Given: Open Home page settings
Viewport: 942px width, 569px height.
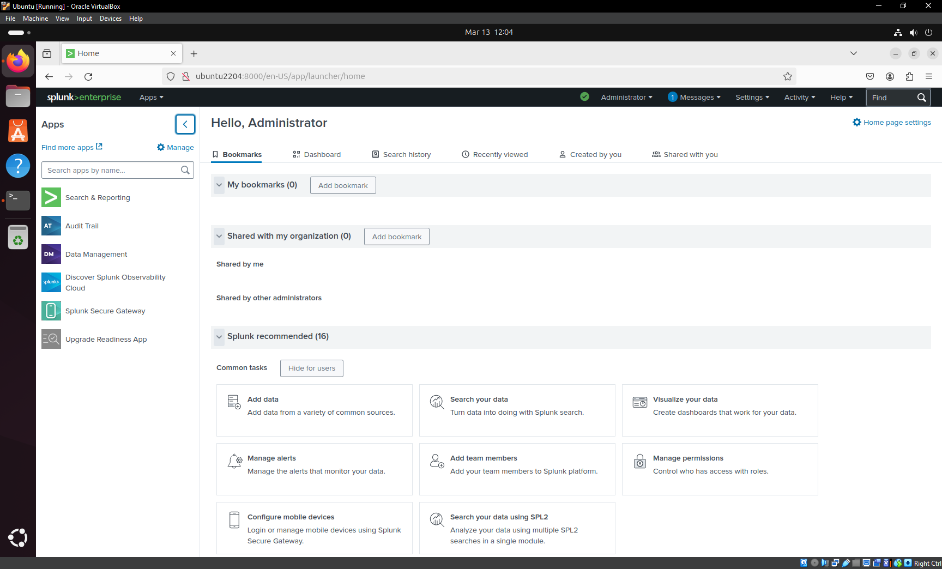Looking at the screenshot, I should (897, 122).
